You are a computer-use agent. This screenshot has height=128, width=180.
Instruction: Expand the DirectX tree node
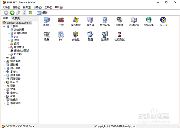(x=4, y=82)
